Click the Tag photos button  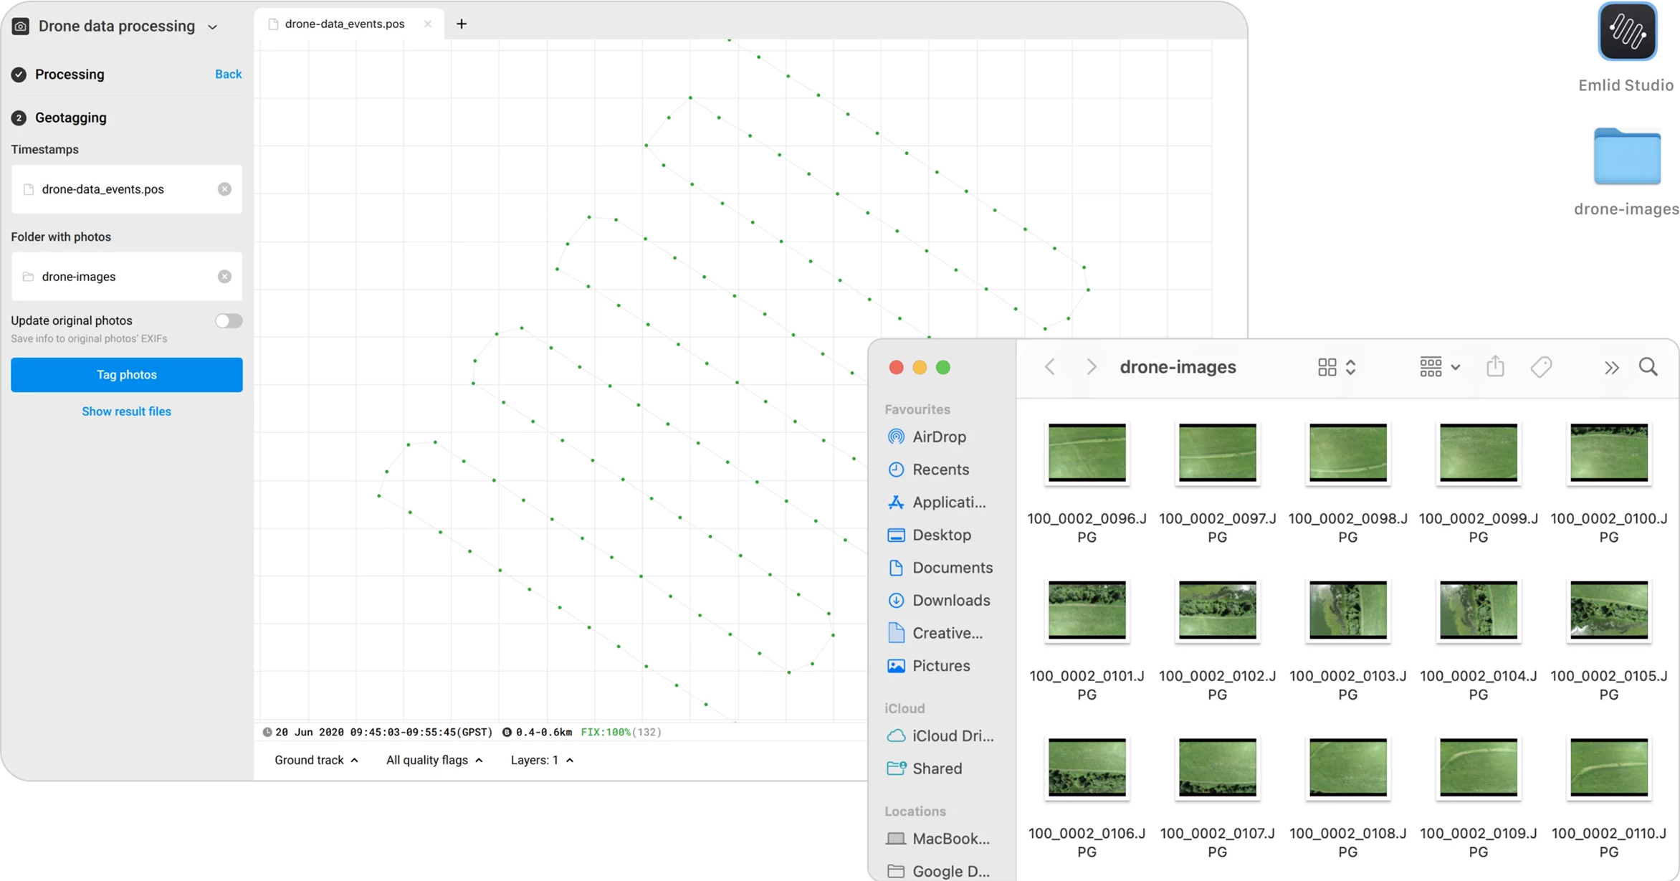point(126,374)
